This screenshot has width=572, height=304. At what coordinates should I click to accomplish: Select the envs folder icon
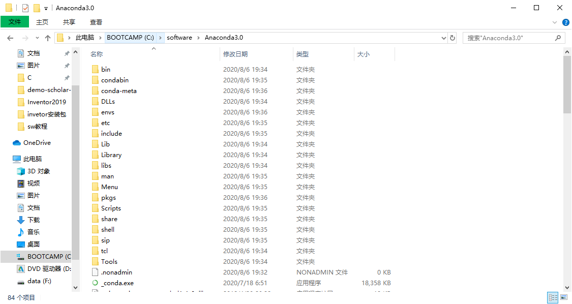[95, 112]
